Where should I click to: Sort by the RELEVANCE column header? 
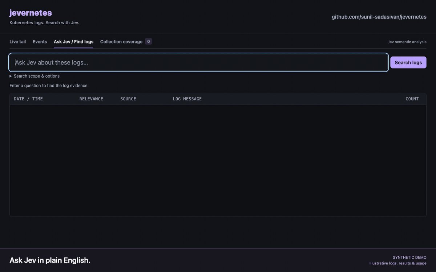tap(91, 99)
